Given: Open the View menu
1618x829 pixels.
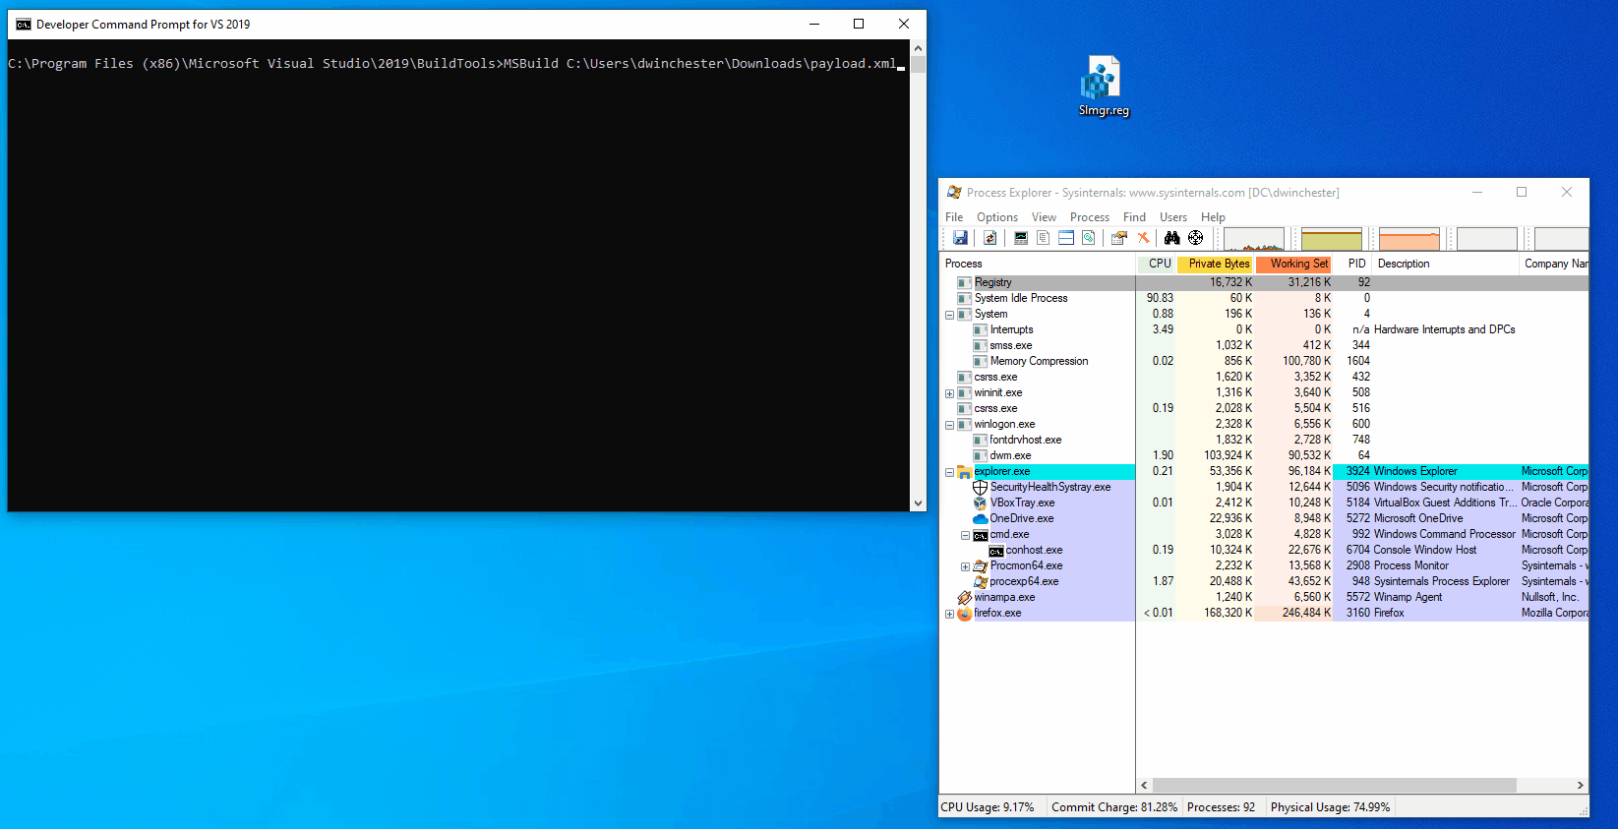Looking at the screenshot, I should click(1044, 217).
